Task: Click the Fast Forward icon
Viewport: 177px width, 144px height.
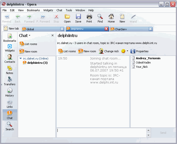Action: (43, 16)
